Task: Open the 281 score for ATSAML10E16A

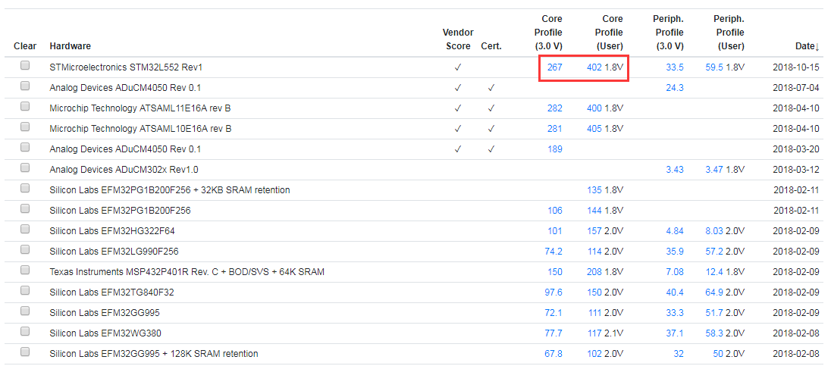Action: tap(555, 129)
